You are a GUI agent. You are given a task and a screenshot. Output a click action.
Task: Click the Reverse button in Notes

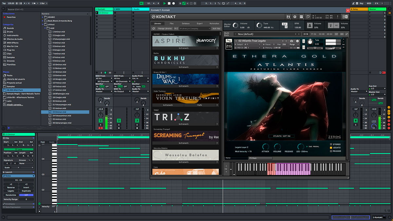pyautogui.click(x=10, y=187)
